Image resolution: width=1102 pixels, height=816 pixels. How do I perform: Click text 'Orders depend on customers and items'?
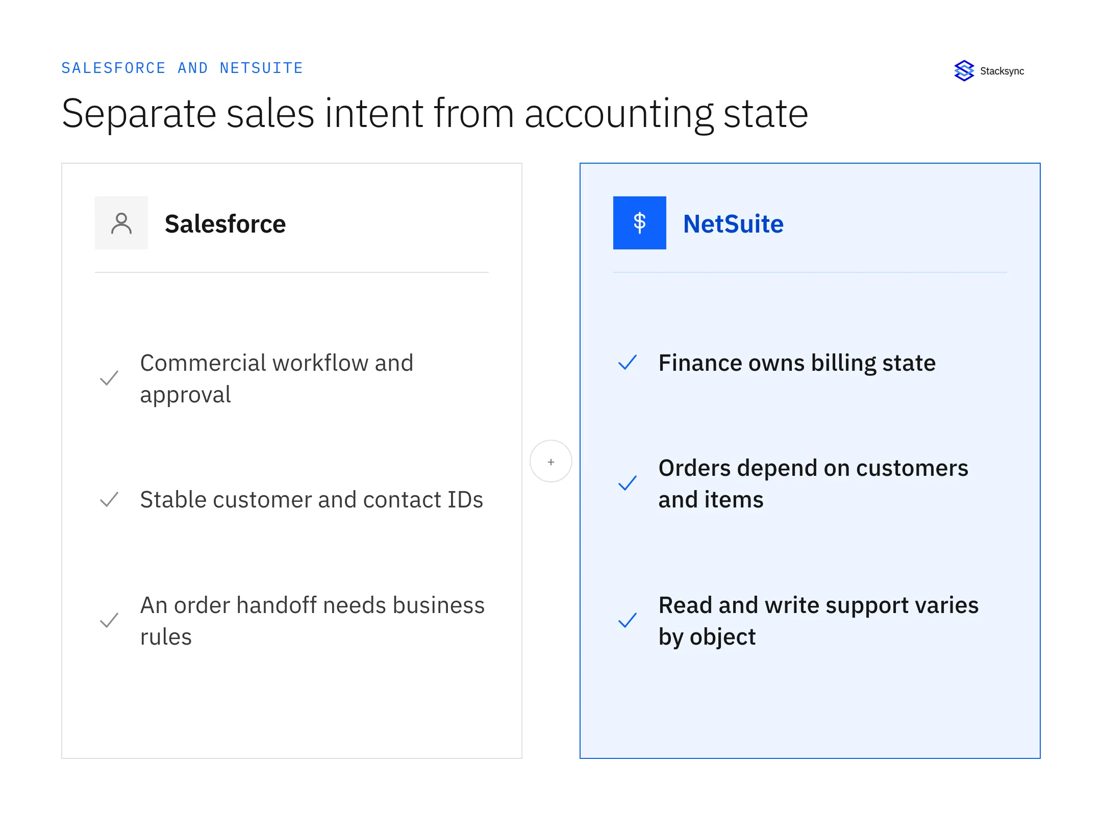(x=813, y=483)
